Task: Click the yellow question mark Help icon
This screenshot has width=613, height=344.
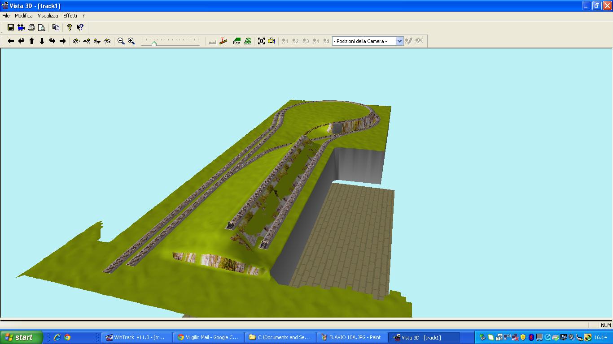Action: pyautogui.click(x=70, y=27)
